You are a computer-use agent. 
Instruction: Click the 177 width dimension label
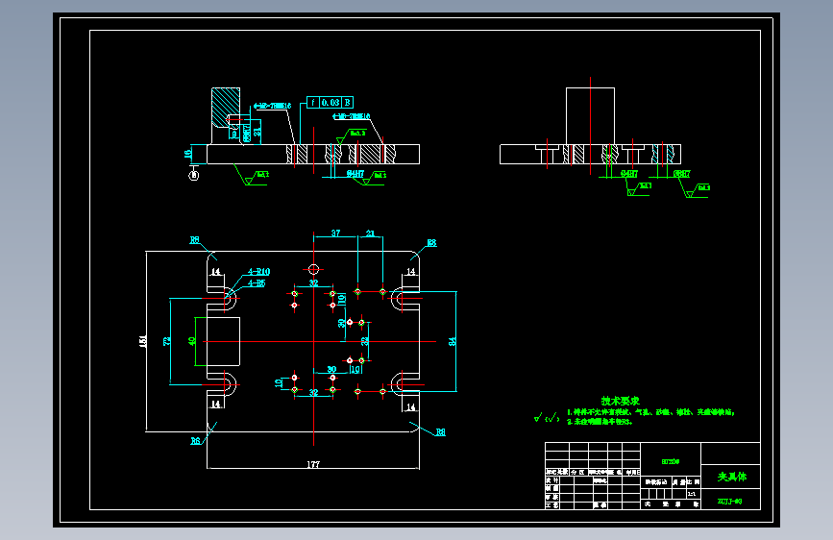tap(313, 464)
